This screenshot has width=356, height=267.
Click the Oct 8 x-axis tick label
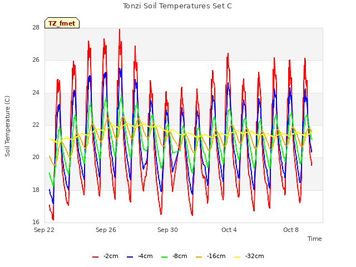pos(290,230)
